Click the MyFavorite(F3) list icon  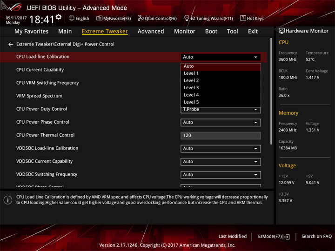click(99, 18)
